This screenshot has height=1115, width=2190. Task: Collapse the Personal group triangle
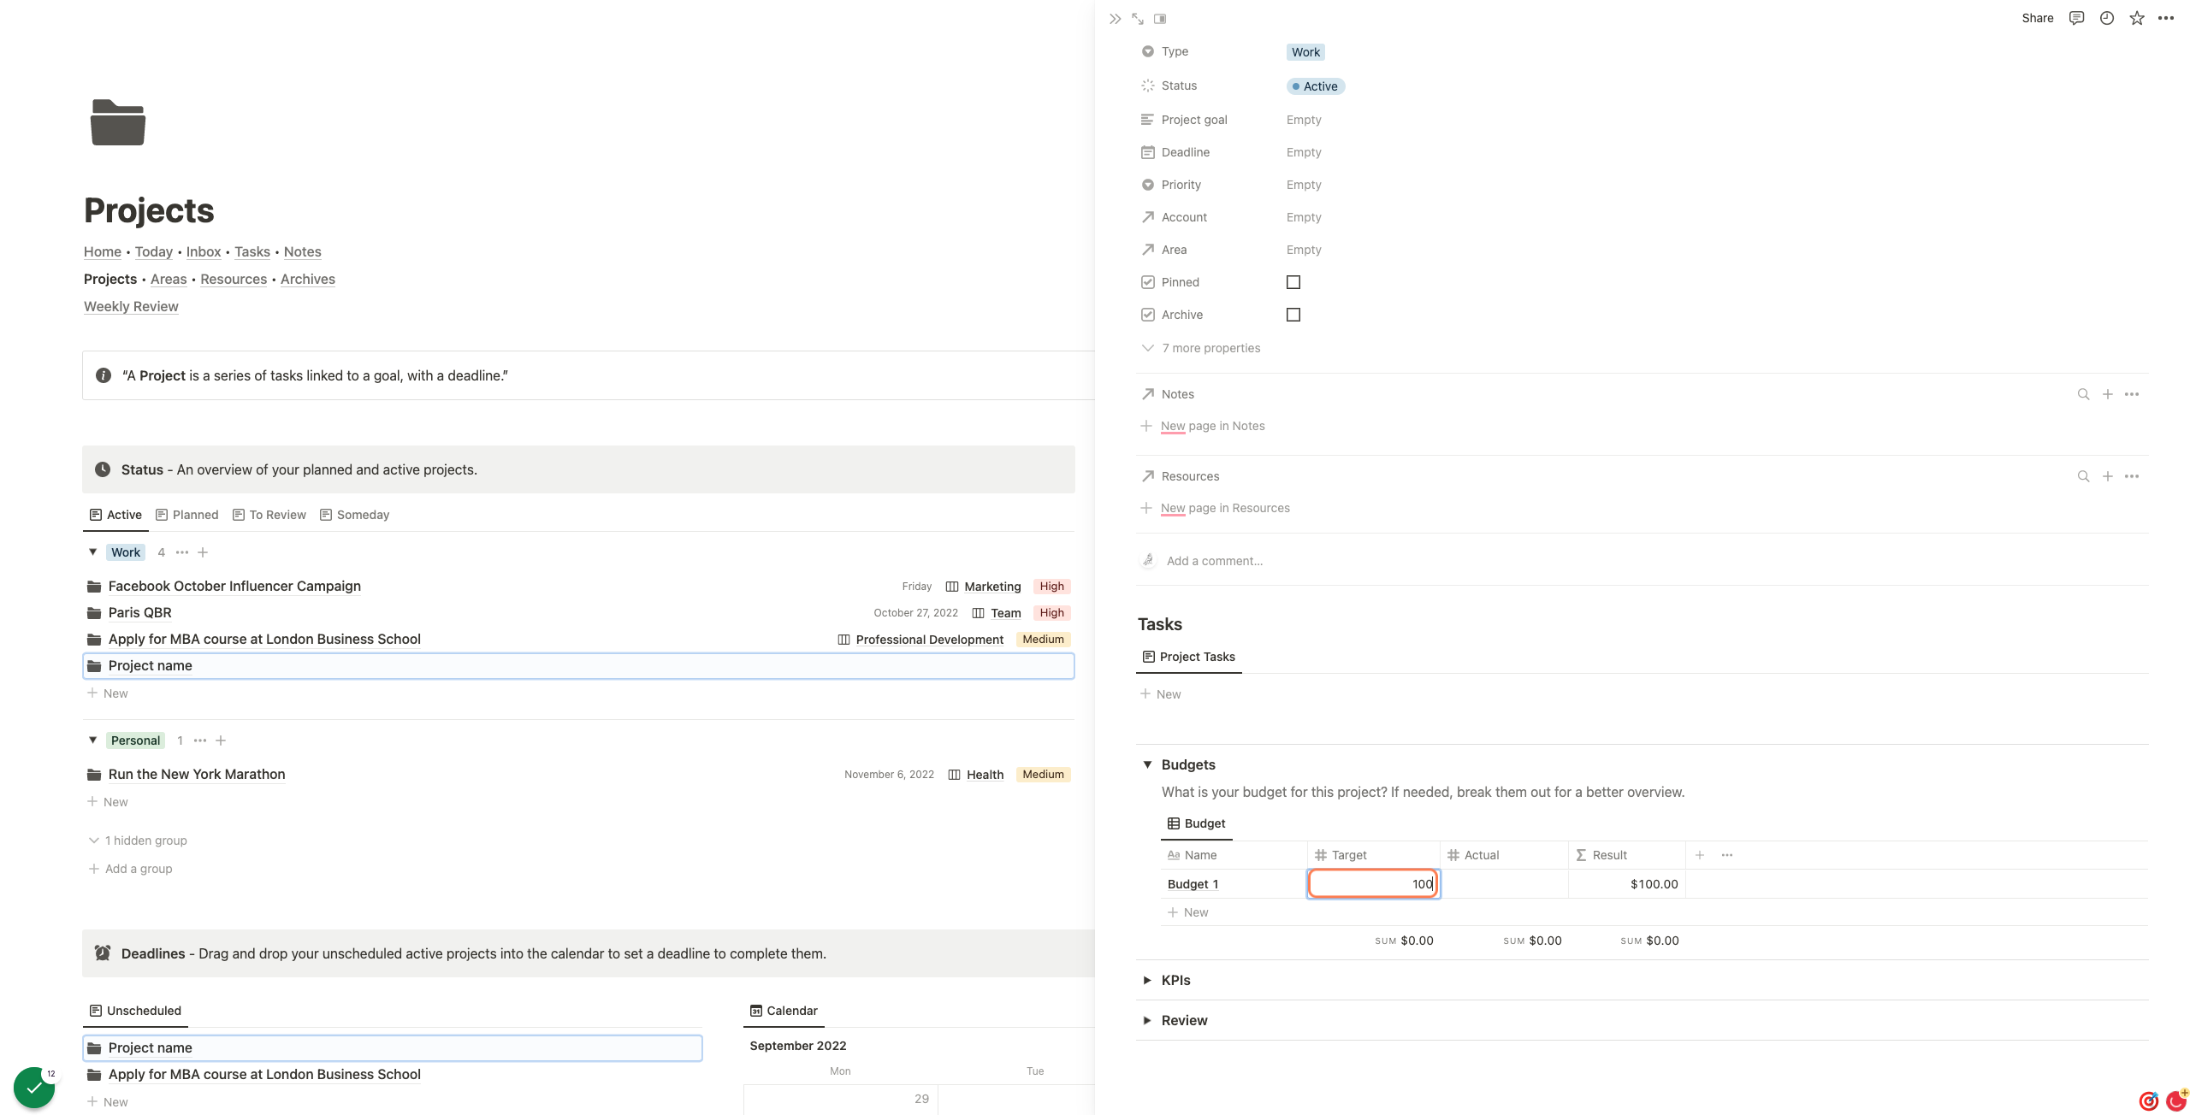tap(93, 740)
